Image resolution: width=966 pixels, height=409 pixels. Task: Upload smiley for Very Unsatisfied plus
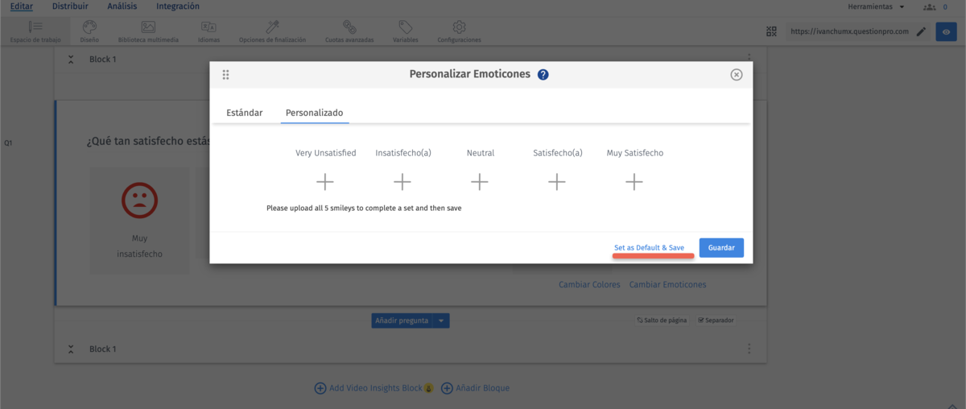[x=325, y=182]
